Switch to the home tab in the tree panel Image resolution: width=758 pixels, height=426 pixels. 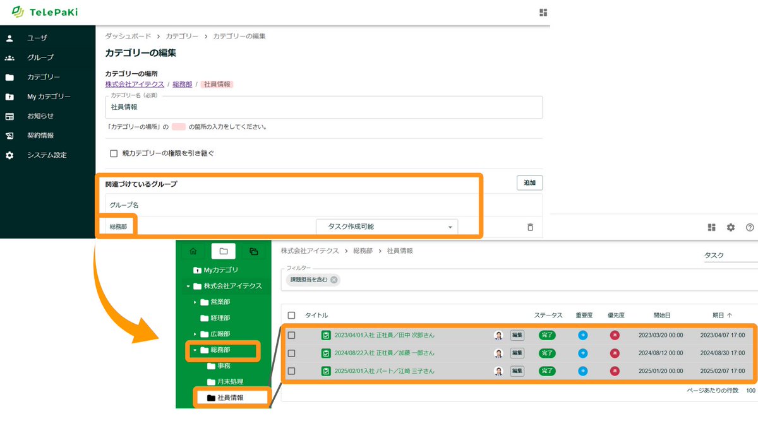tap(193, 251)
